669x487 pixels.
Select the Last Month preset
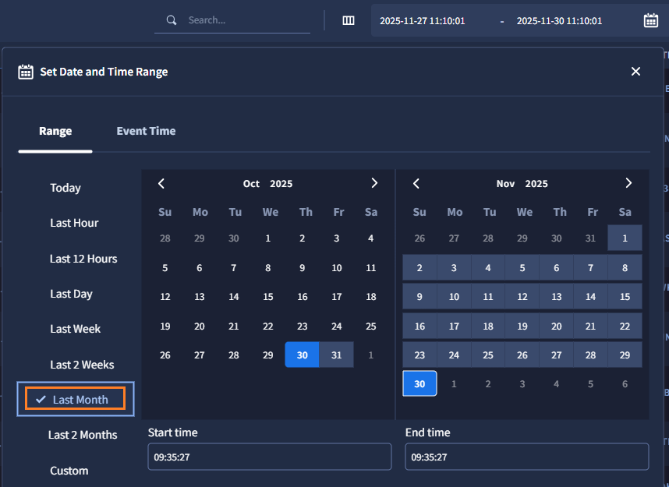pos(76,400)
